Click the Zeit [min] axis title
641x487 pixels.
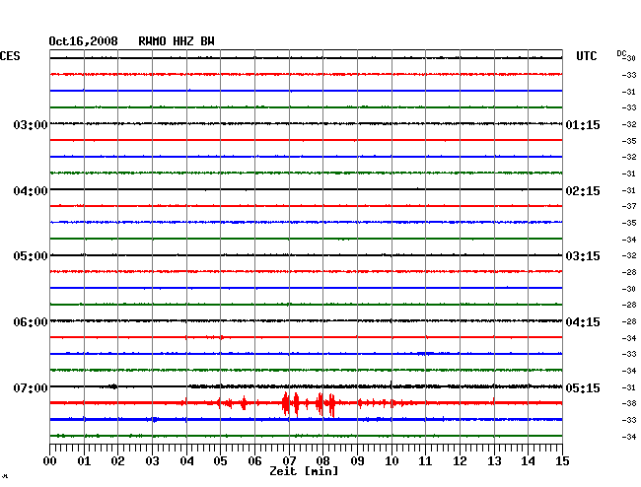pyautogui.click(x=304, y=471)
